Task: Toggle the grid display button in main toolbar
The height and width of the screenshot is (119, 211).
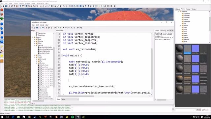Action: [x=77, y=6]
